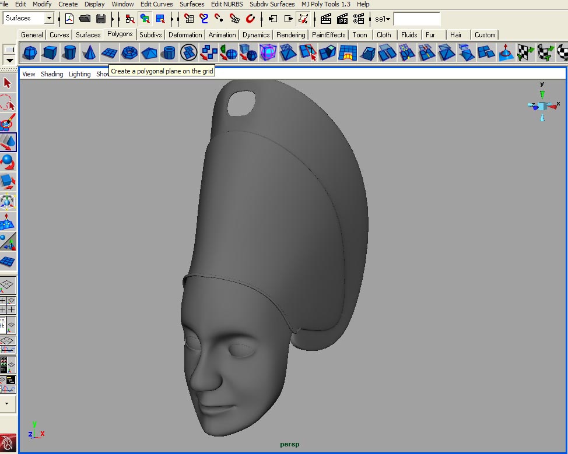Open the Surfaces menu set dropdown

49,18
